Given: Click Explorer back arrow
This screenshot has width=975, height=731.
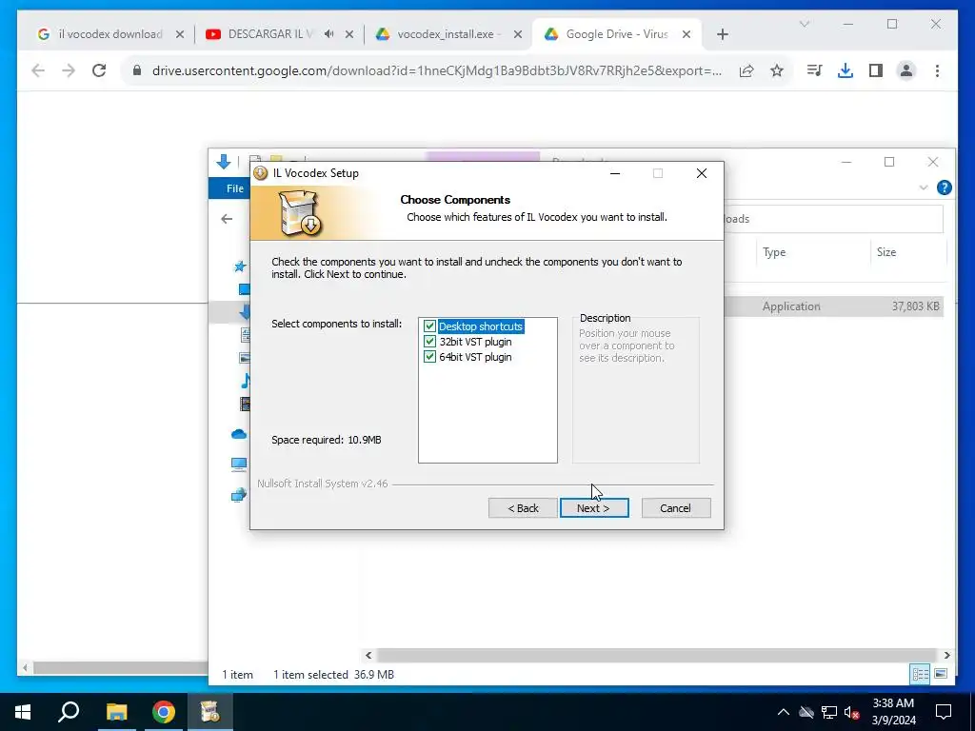Looking at the screenshot, I should click(x=227, y=219).
